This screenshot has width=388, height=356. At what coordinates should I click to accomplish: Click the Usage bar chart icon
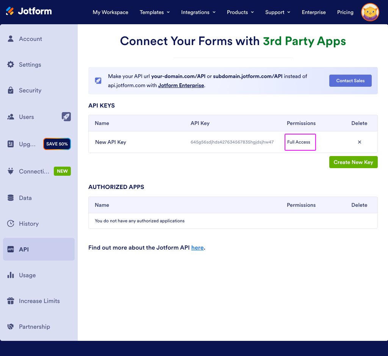11,275
